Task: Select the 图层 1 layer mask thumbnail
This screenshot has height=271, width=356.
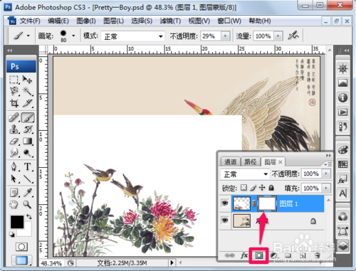Action: (267, 203)
